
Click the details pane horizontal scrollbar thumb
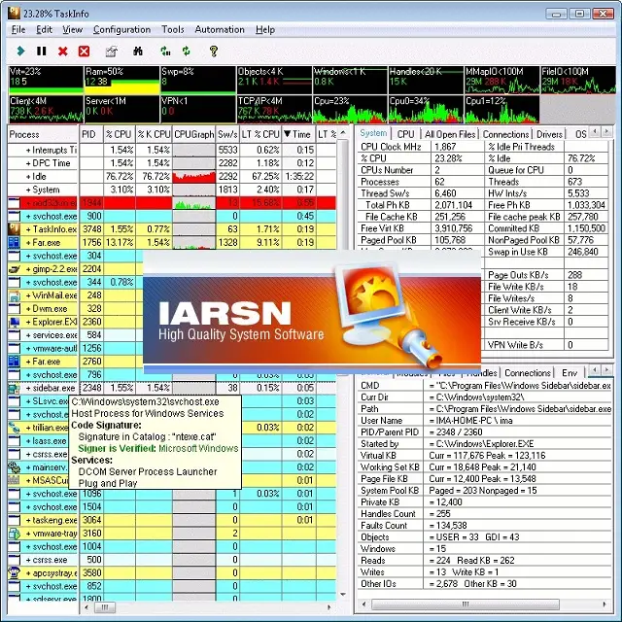click(x=466, y=605)
